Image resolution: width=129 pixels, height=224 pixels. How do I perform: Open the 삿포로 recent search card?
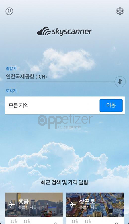click(95, 208)
